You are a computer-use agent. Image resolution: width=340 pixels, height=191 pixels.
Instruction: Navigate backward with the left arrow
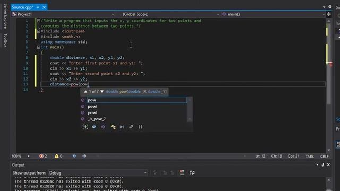click(x=74, y=156)
